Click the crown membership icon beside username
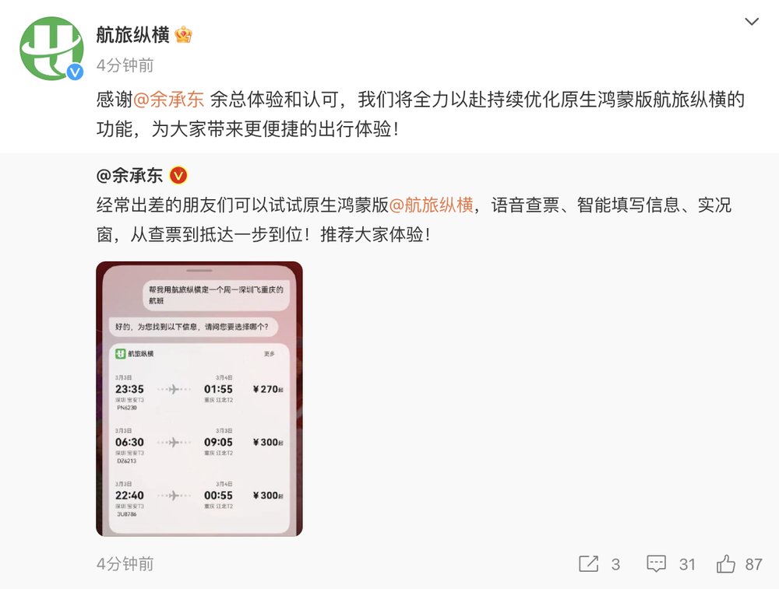The image size is (779, 589). 183,35
